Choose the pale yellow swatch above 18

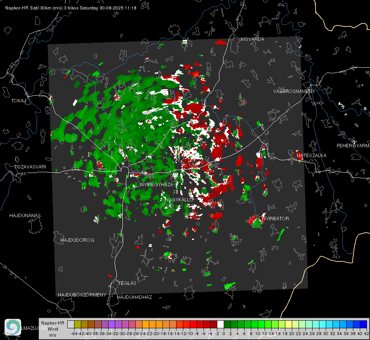click(289, 324)
